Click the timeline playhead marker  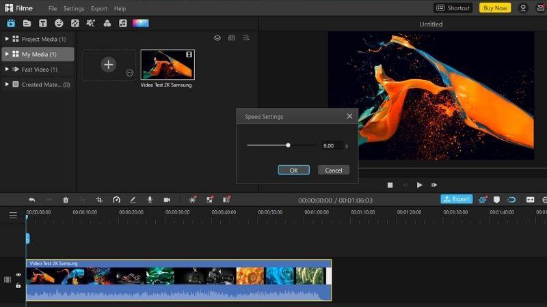[27, 217]
